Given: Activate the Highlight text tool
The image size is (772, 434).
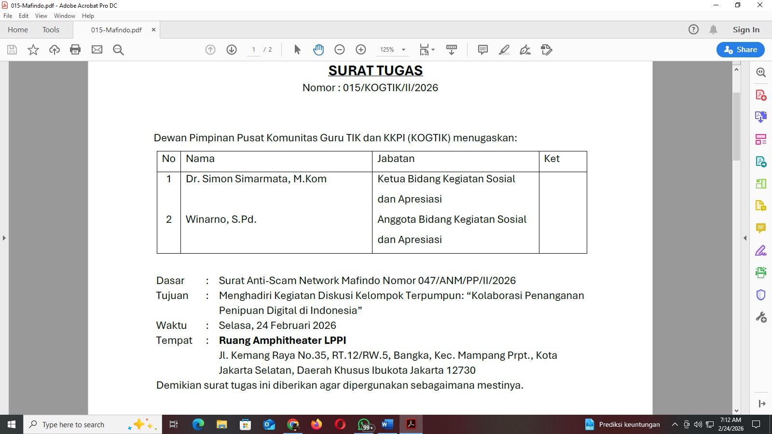Looking at the screenshot, I should click(504, 50).
